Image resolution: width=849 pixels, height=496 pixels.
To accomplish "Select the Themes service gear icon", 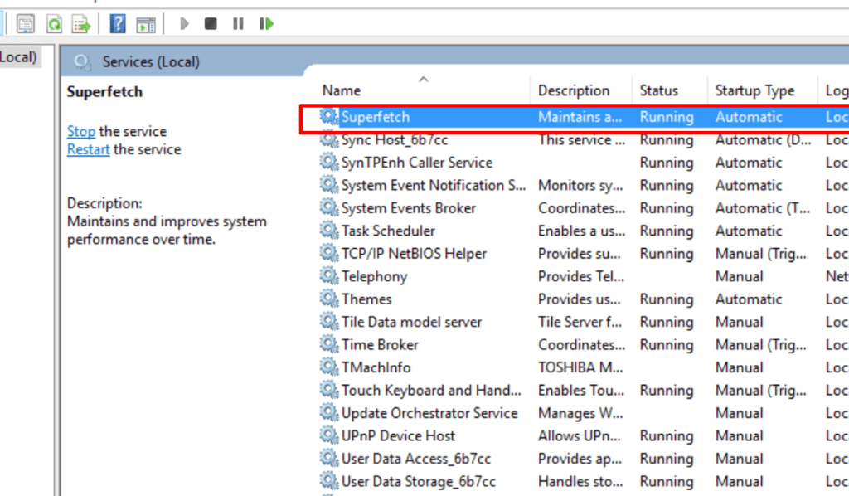I will coord(329,299).
